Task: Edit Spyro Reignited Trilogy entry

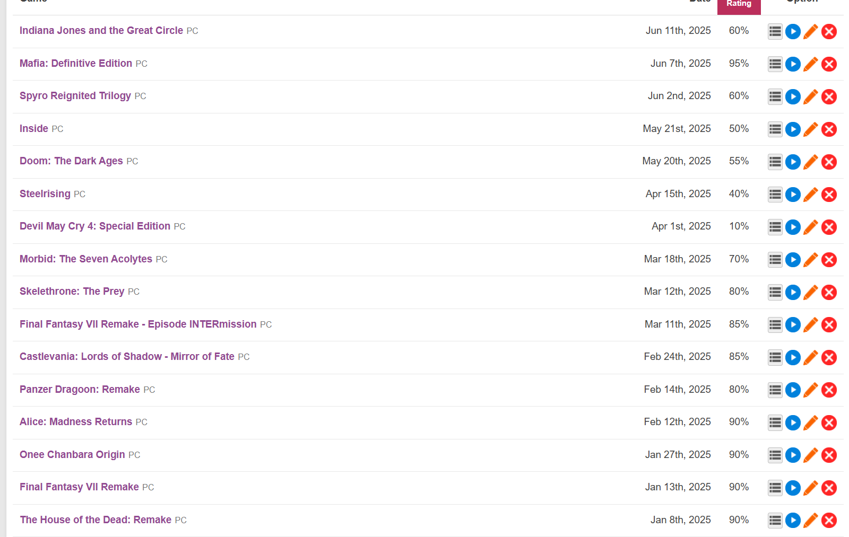Action: click(x=811, y=97)
